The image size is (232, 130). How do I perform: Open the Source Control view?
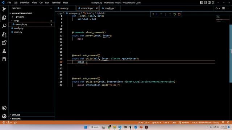tap(4, 9)
